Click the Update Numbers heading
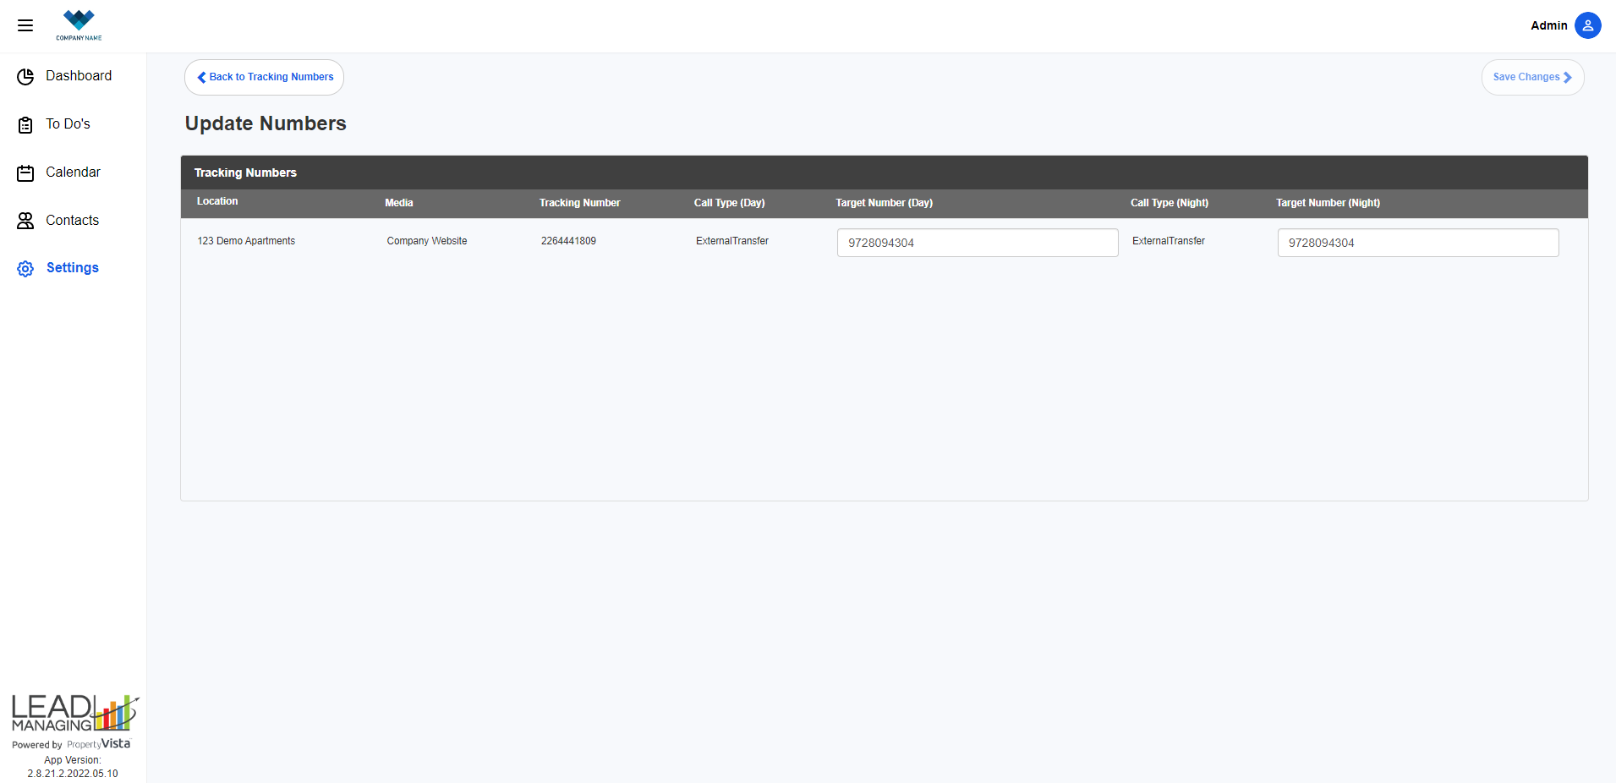The height and width of the screenshot is (783, 1616). click(x=266, y=123)
